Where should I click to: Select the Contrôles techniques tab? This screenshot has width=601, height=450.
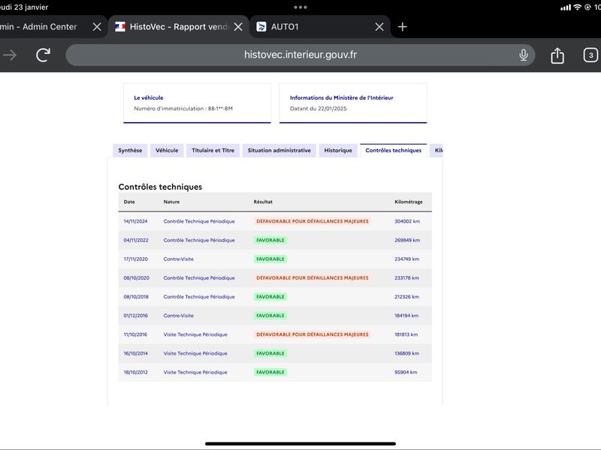click(393, 151)
